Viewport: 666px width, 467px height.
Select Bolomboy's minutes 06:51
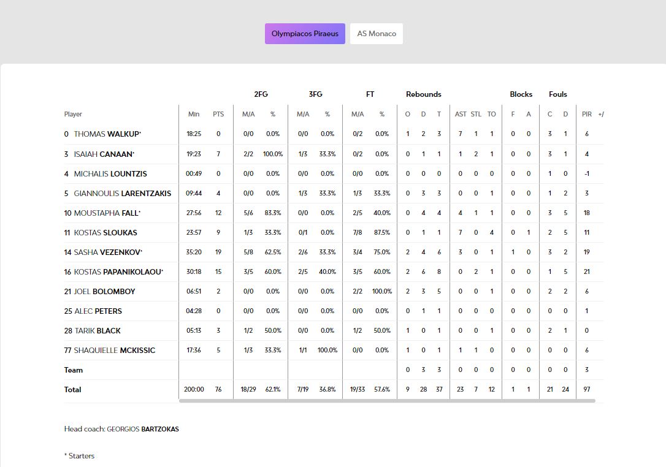pyautogui.click(x=194, y=291)
